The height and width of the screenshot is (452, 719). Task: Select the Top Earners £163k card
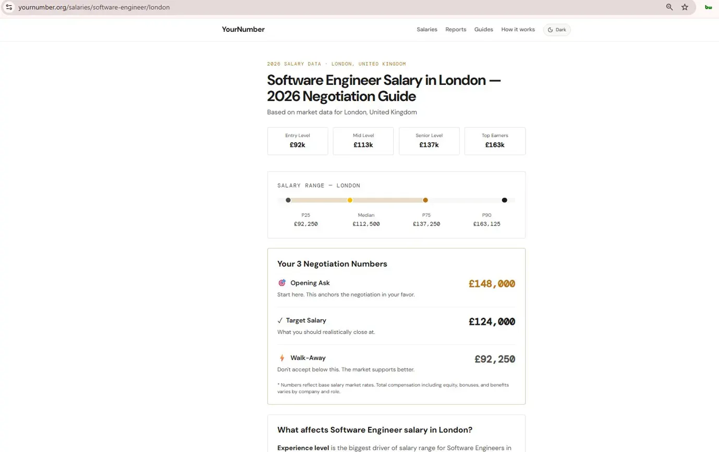(495, 141)
